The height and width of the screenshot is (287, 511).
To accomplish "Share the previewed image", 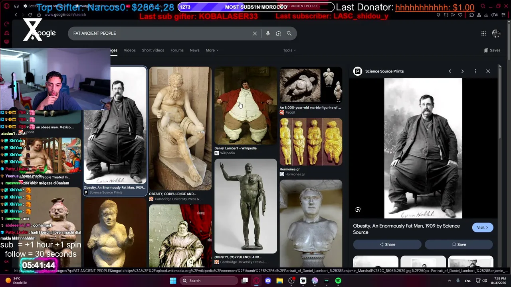I will click(x=387, y=244).
